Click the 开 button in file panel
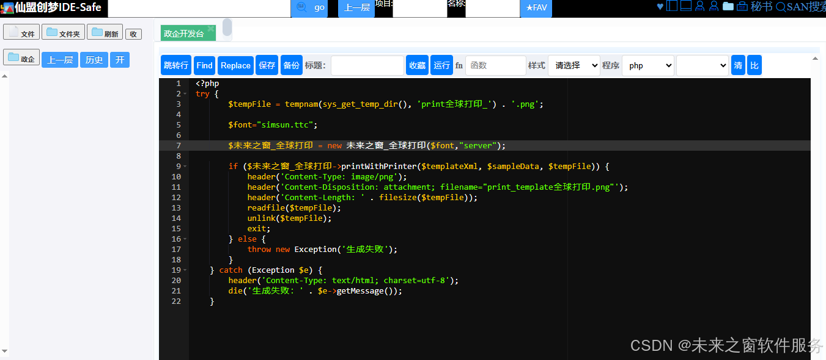The image size is (826, 360). [x=120, y=59]
